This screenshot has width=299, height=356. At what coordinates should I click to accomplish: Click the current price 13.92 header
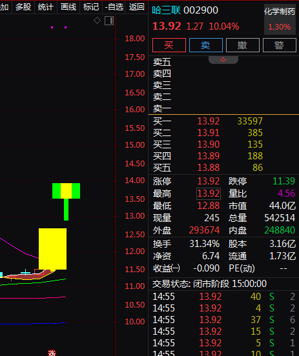[167, 26]
